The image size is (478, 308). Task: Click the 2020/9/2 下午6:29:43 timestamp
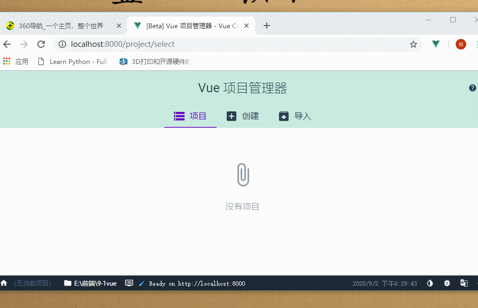[385, 283]
